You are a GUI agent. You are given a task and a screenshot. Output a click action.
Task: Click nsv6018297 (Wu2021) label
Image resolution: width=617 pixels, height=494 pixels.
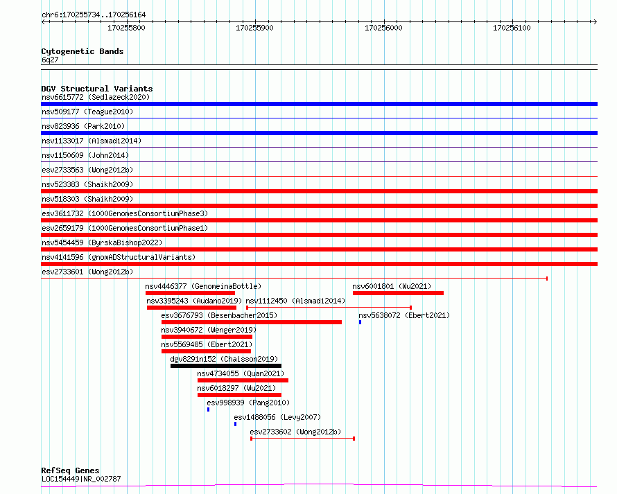[236, 388]
